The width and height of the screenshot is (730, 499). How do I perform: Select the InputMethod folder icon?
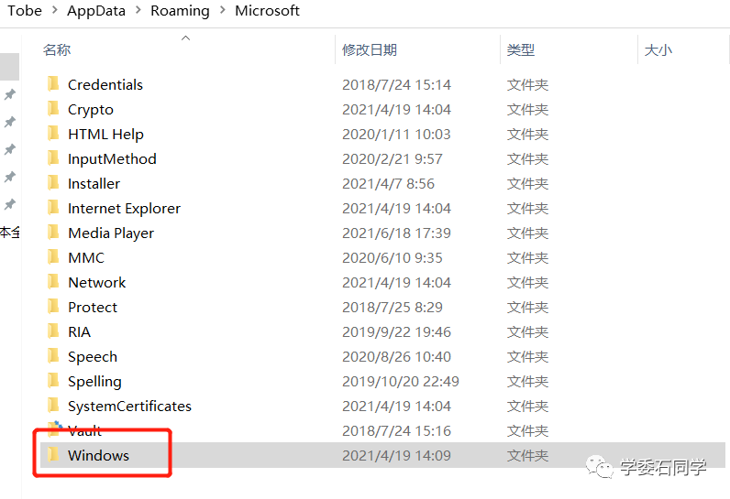click(53, 158)
